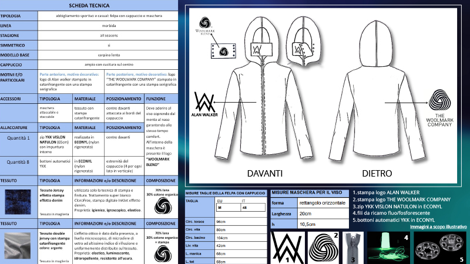Click the EU size 'M' cell
The height and width of the screenshot is (264, 470).
tap(228, 208)
